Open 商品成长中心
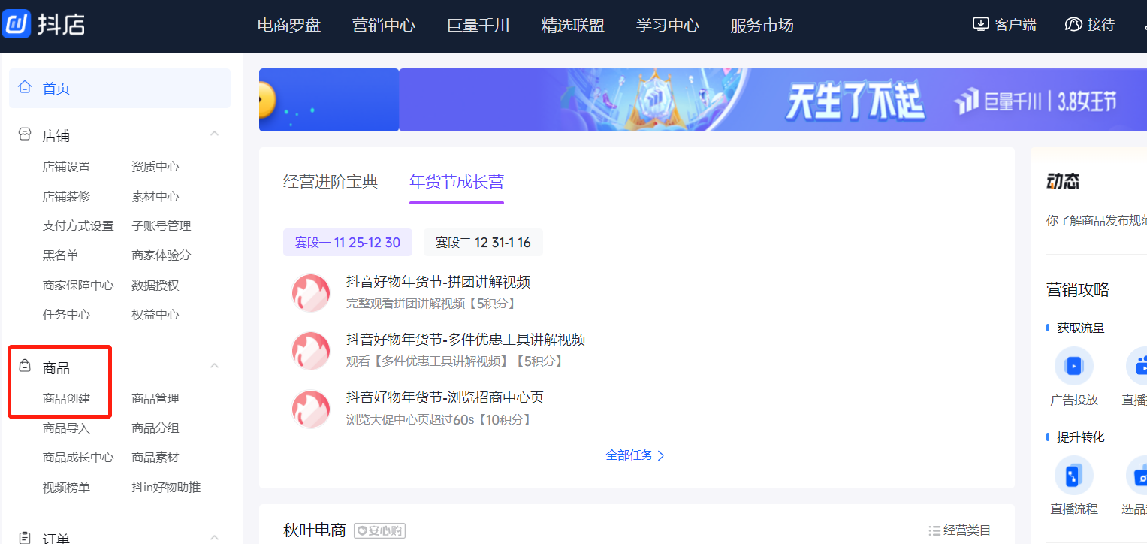This screenshot has height=544, width=1147. (x=78, y=457)
